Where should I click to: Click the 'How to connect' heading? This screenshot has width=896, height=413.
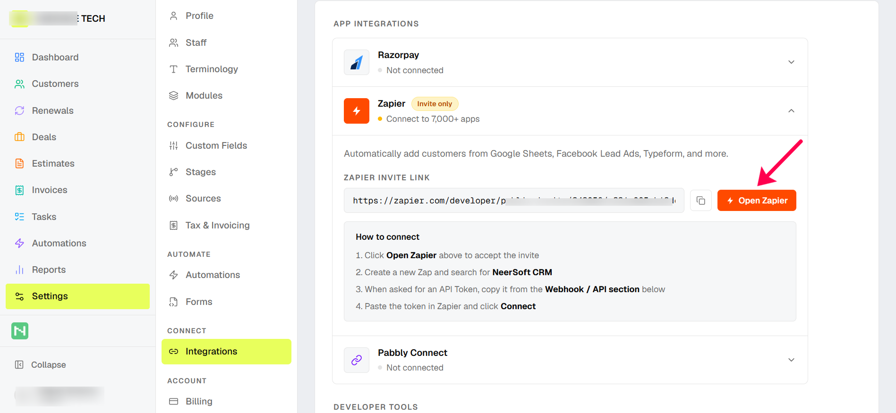click(x=387, y=237)
